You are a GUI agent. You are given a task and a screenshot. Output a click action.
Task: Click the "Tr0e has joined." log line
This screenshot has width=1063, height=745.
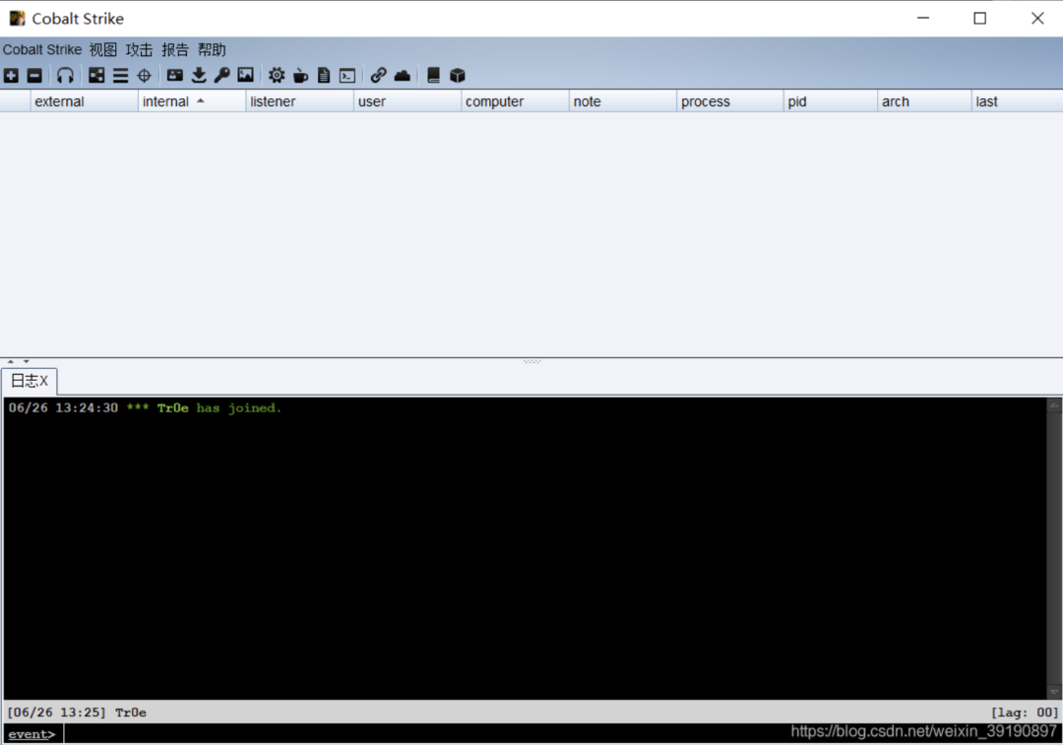tap(219, 408)
